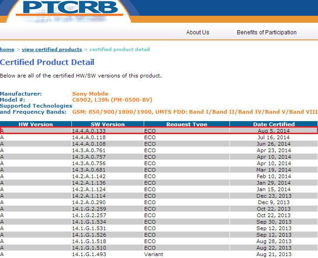Viewport: 318px width, 258px height.
Task: Open the About Us menu
Action: [x=198, y=32]
